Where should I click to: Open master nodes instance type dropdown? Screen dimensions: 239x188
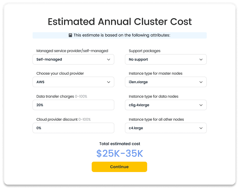[166, 82]
